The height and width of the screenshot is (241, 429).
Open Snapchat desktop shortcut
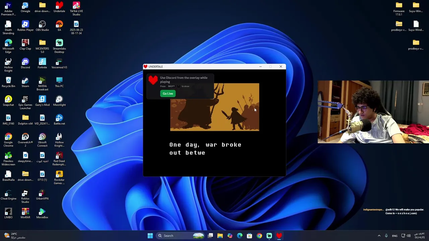coord(8,101)
